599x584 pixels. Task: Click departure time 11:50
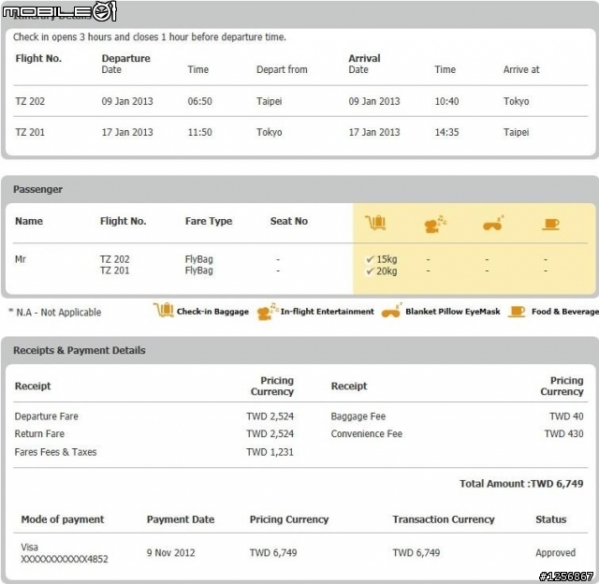coord(199,132)
